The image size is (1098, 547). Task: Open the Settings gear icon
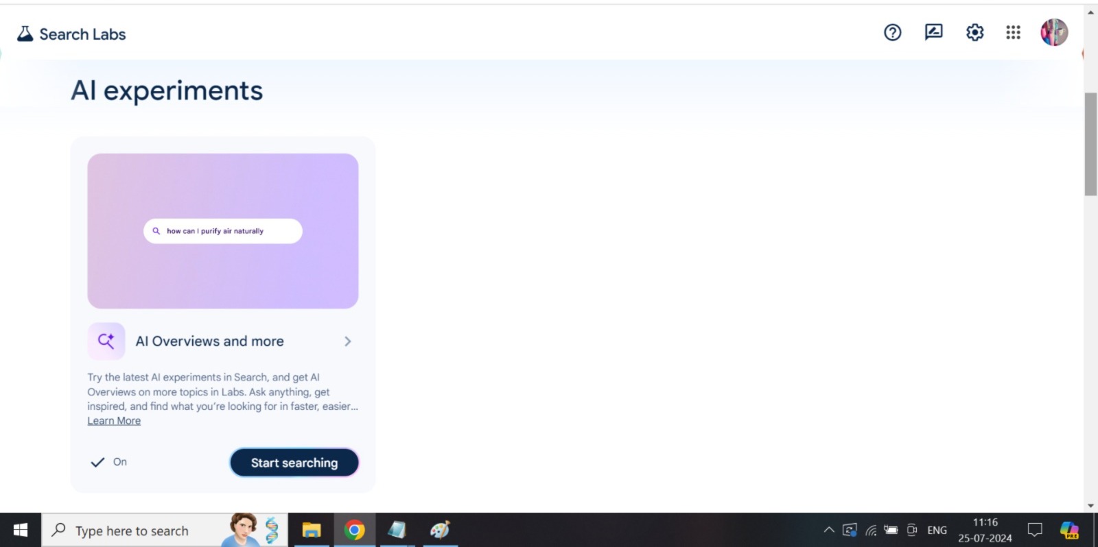(x=974, y=32)
